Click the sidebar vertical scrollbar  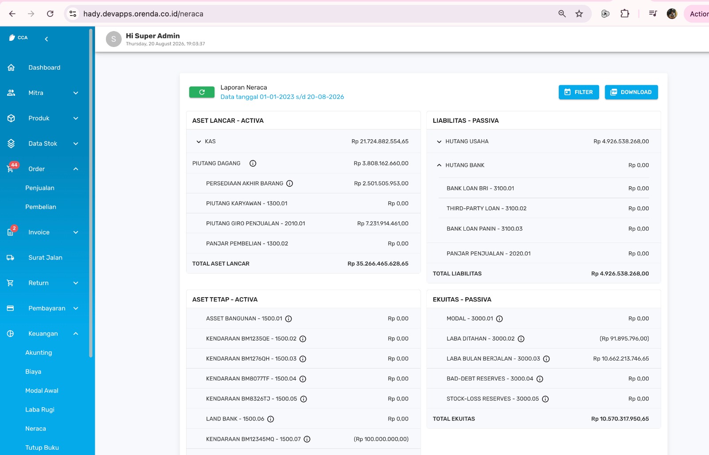point(91,193)
